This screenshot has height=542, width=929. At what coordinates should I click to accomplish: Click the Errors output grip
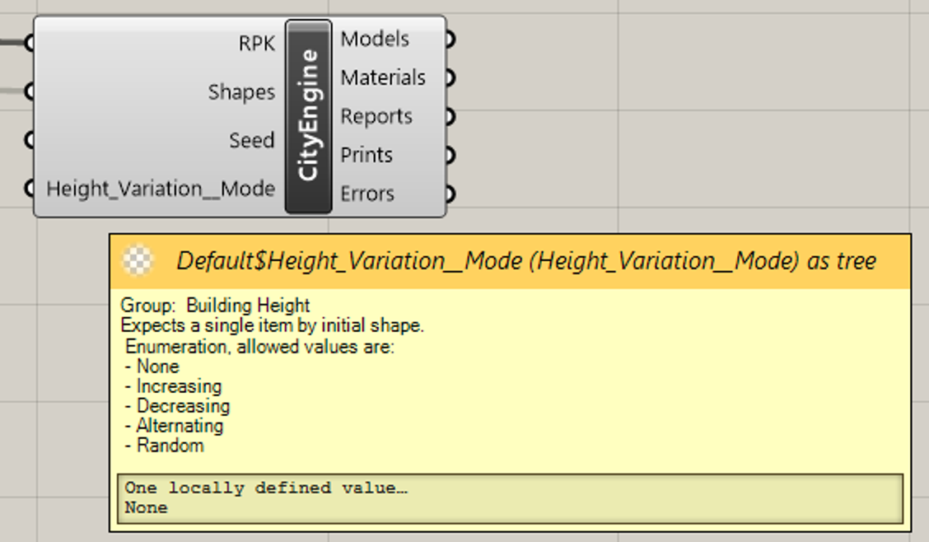pyautogui.click(x=450, y=194)
